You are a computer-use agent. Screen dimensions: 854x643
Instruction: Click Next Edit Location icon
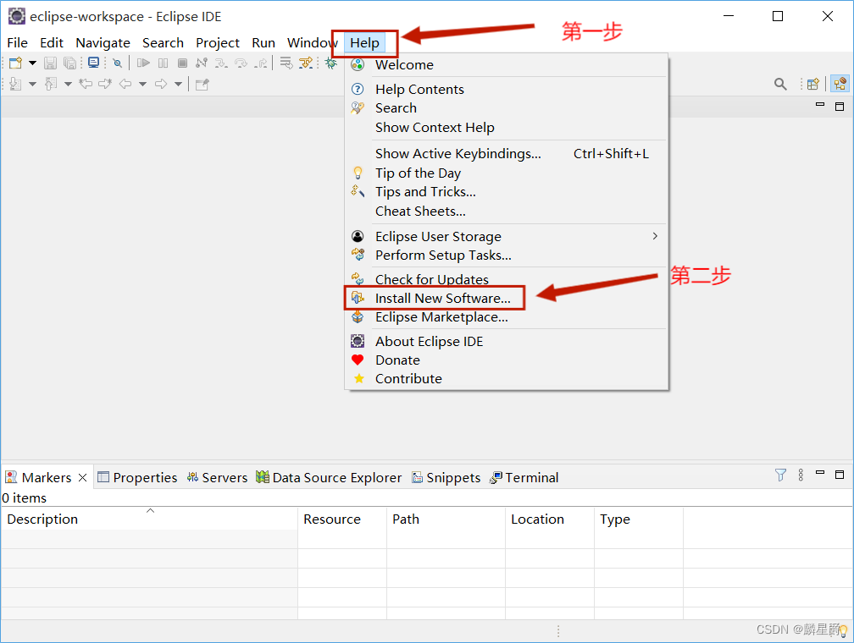(x=105, y=84)
